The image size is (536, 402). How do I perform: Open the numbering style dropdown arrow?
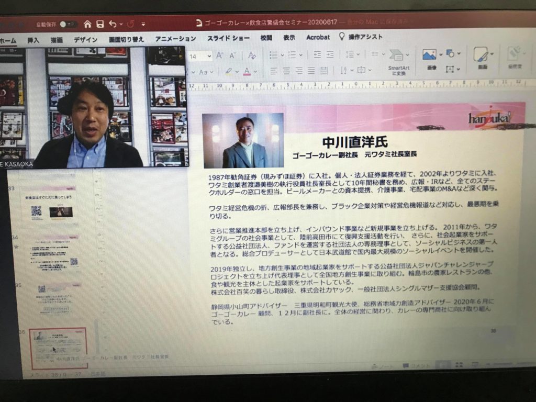(x=301, y=54)
